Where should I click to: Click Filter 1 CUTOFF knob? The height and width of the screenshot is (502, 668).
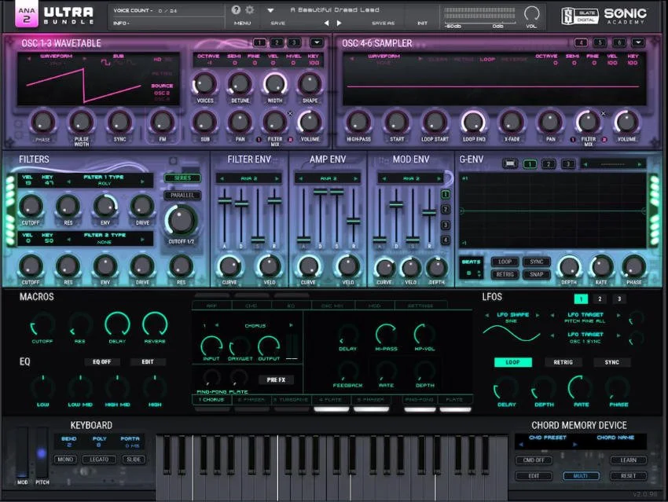(31, 206)
